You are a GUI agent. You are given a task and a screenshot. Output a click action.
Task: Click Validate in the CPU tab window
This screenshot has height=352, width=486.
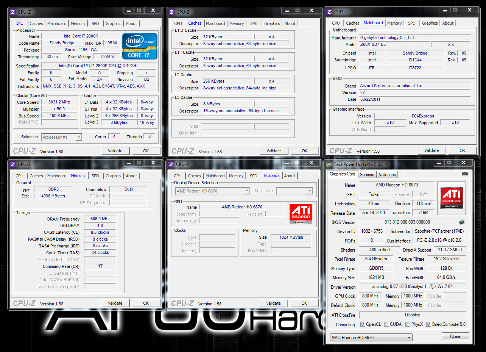click(x=115, y=151)
